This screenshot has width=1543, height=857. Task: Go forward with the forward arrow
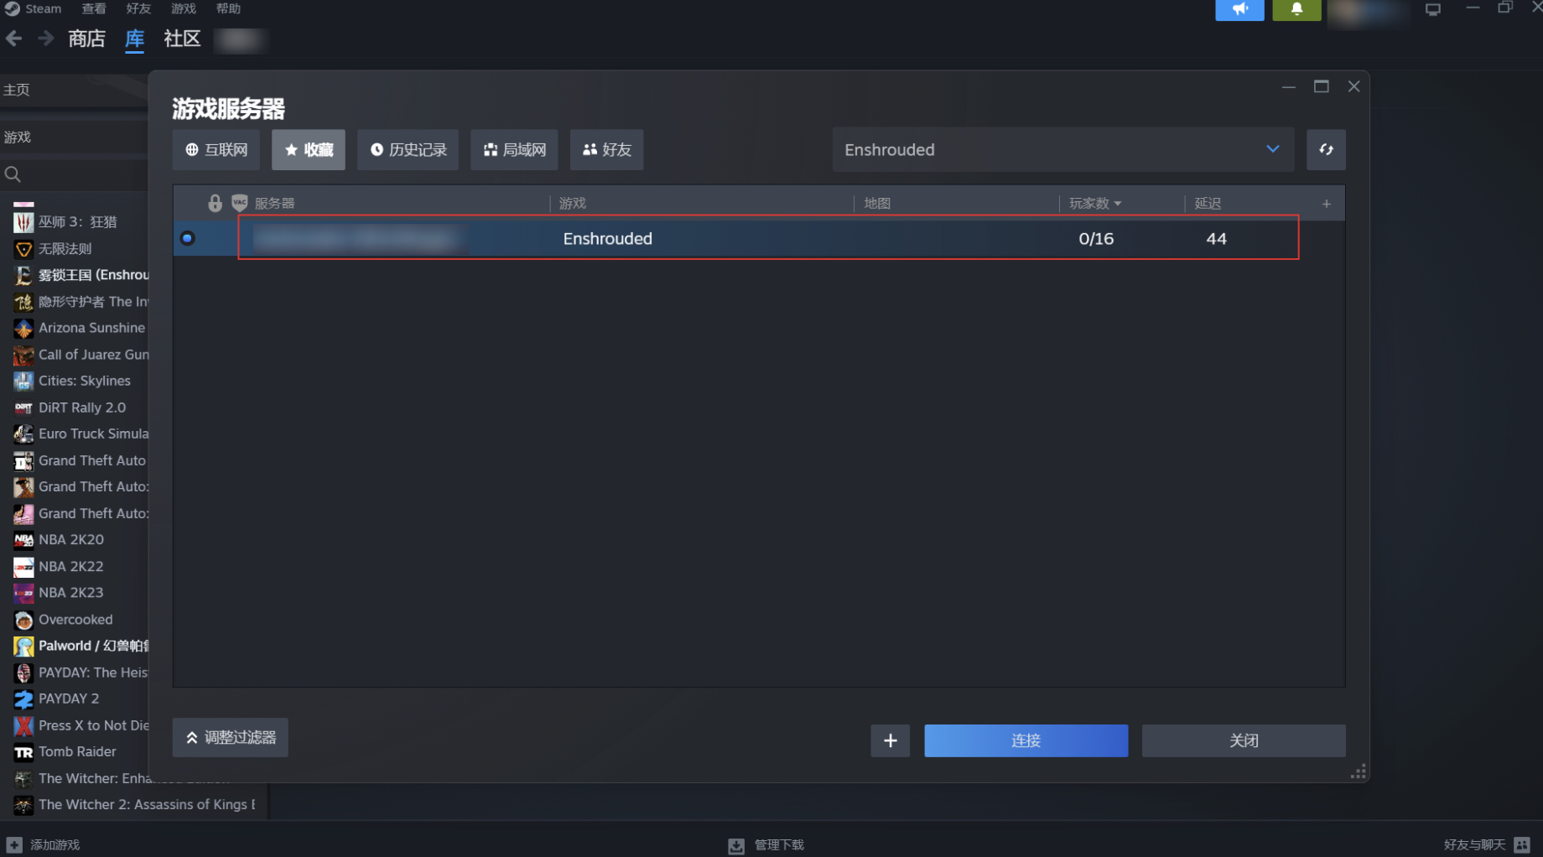click(45, 39)
